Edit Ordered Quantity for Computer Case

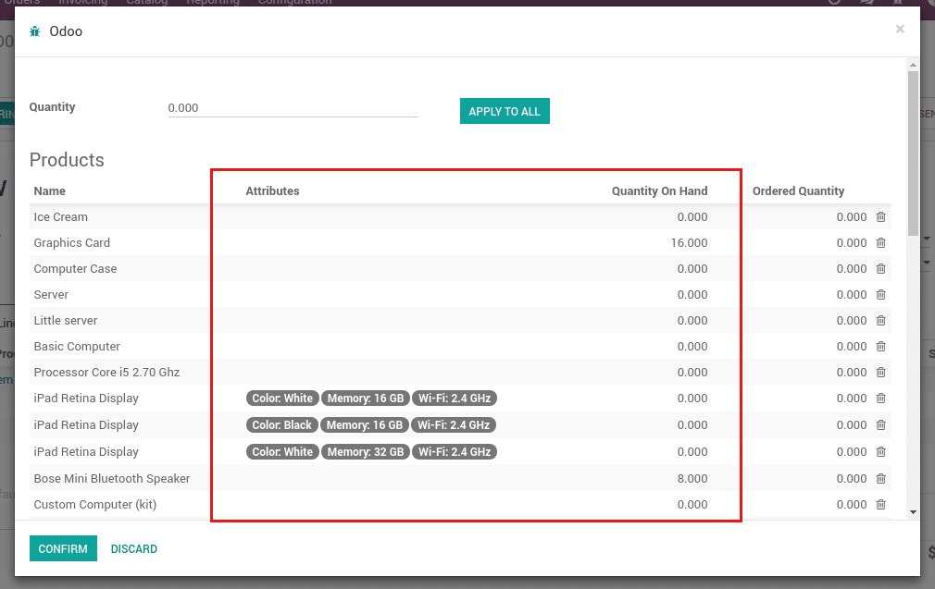click(852, 268)
